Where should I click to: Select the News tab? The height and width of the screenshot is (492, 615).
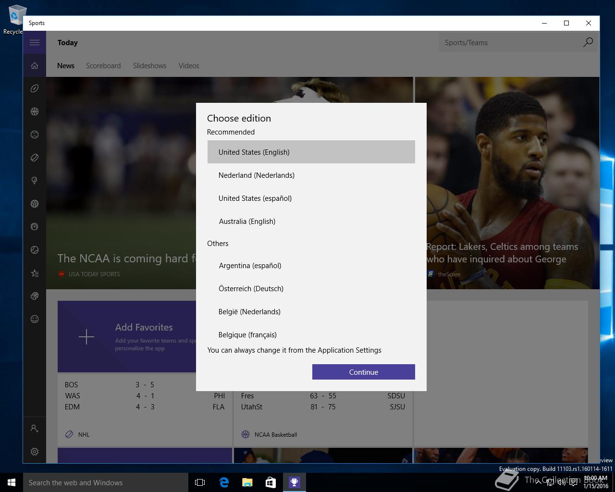tap(66, 66)
